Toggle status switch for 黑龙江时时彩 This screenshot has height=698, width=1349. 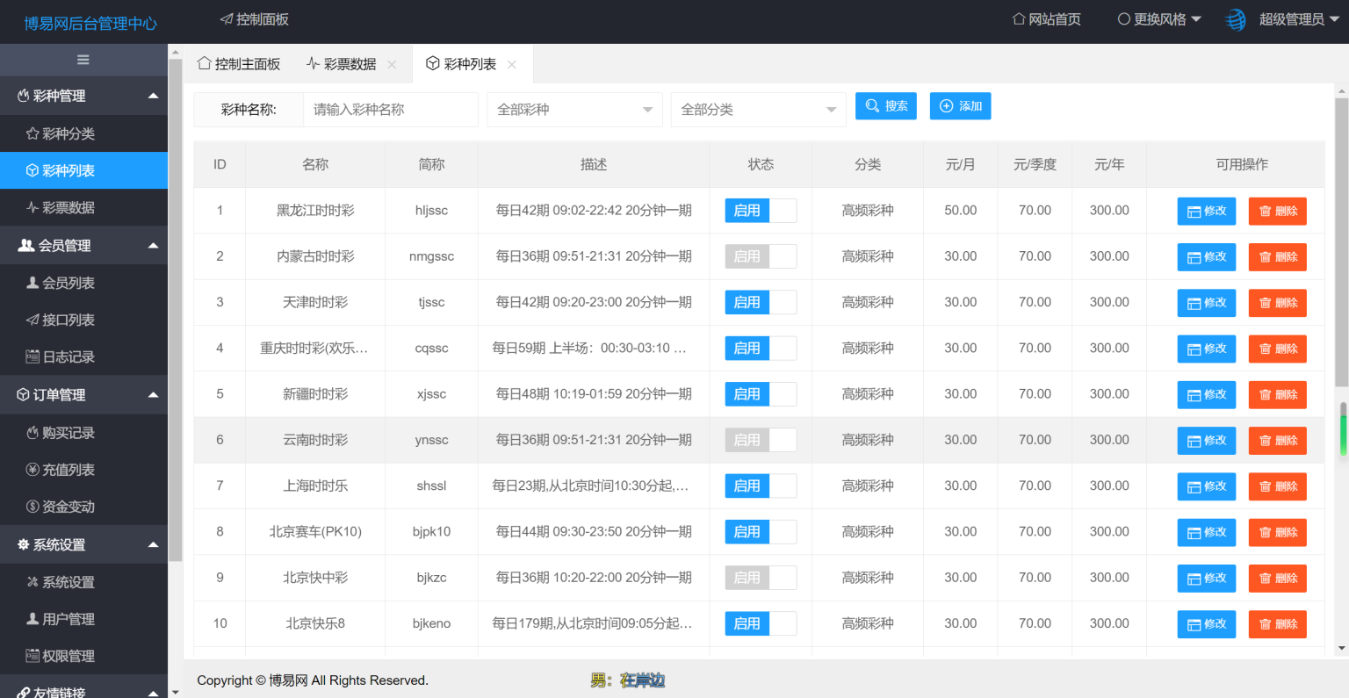[x=761, y=211]
